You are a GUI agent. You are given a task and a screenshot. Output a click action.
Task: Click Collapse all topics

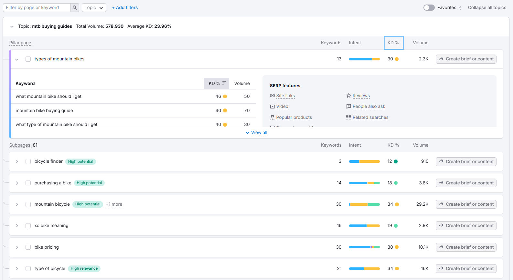click(487, 7)
